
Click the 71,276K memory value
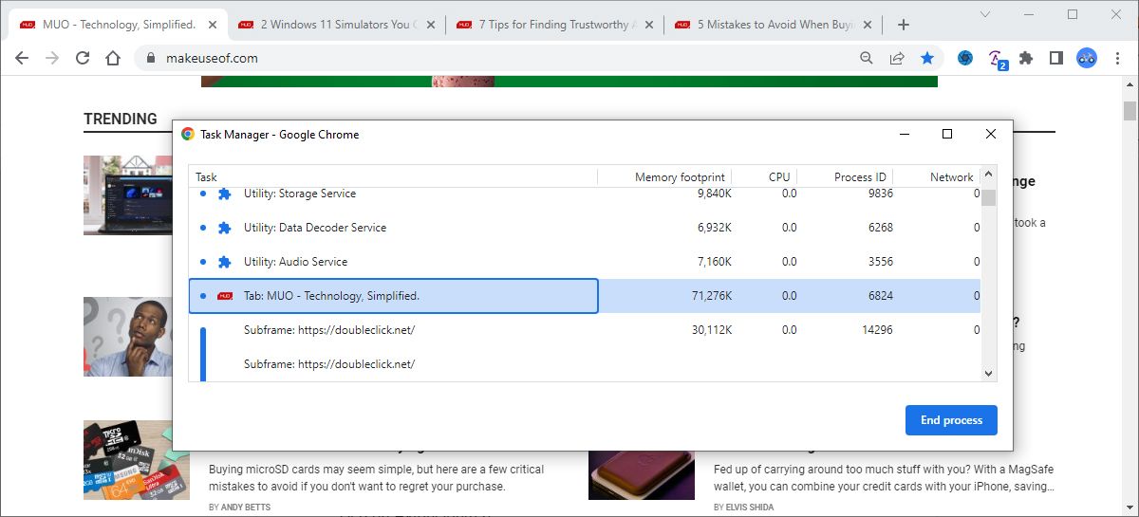coord(712,296)
